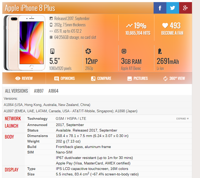Click the popularity trend 19% icon
Viewport: 200px width, 178px height.
point(129,26)
